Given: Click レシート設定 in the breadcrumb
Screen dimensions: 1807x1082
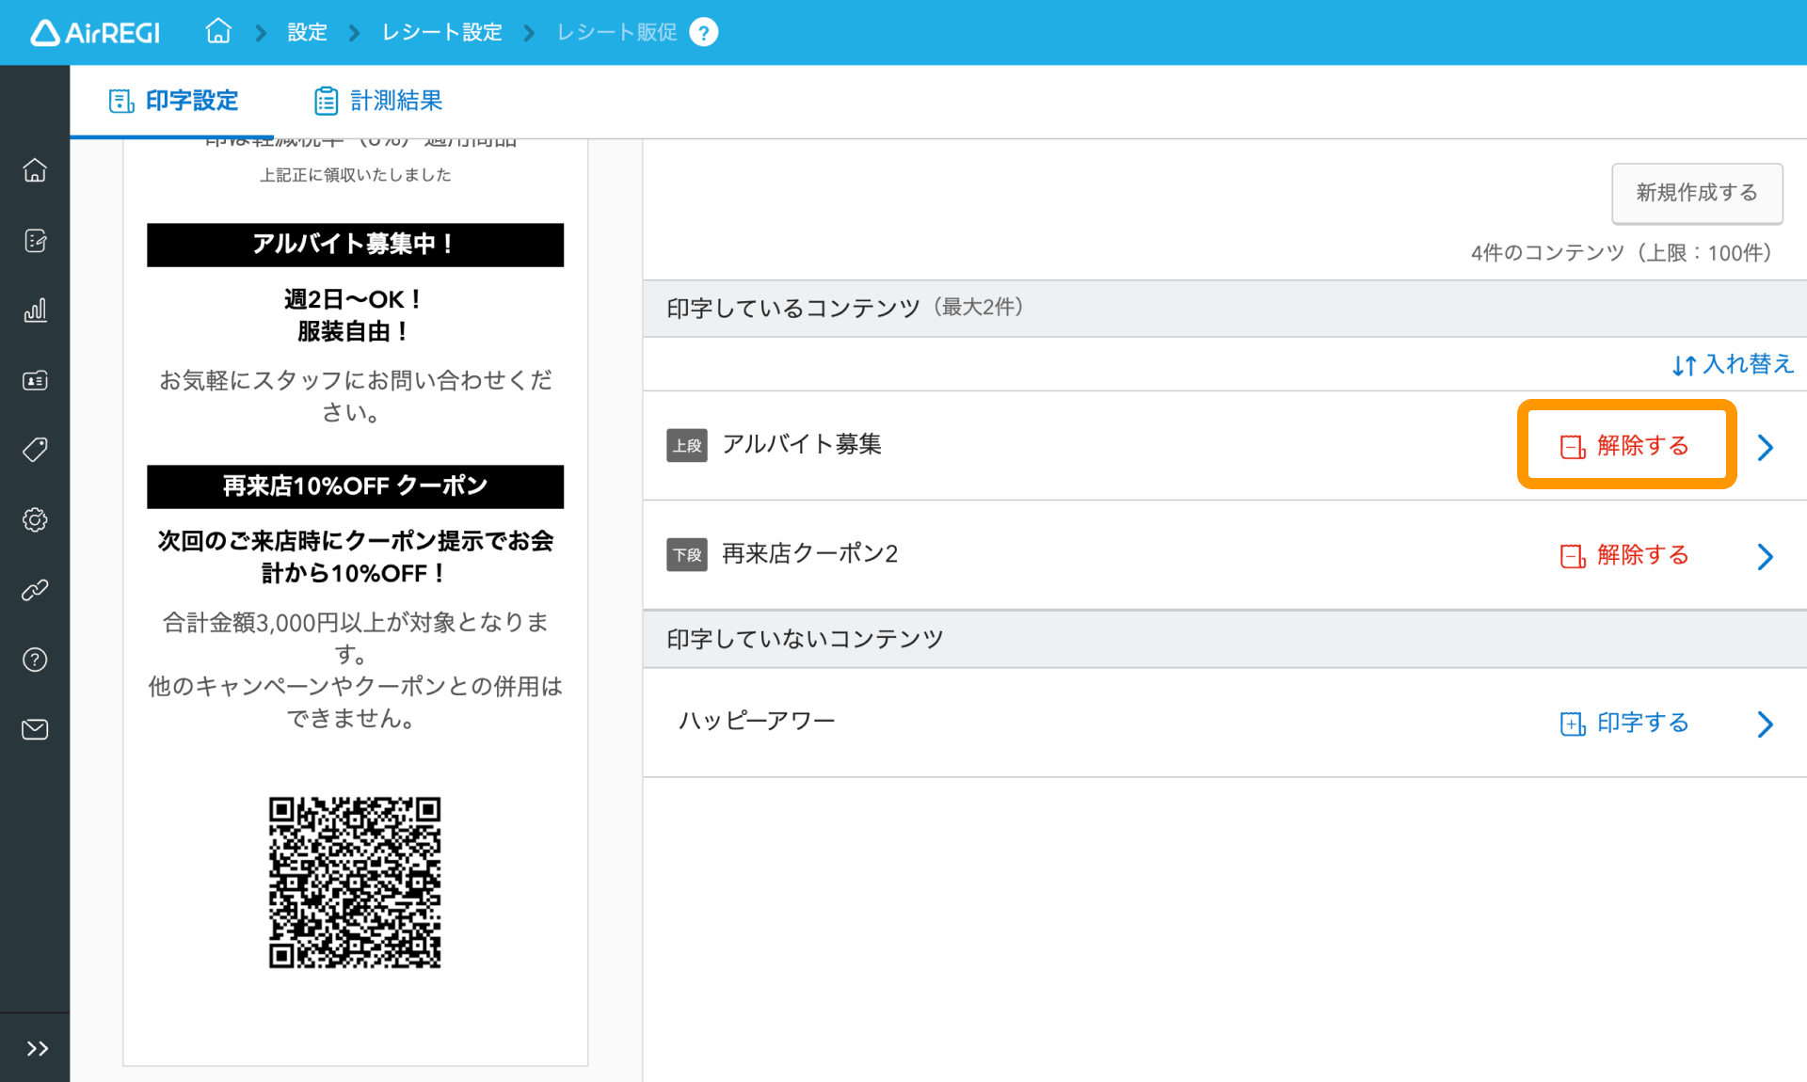Looking at the screenshot, I should [441, 33].
